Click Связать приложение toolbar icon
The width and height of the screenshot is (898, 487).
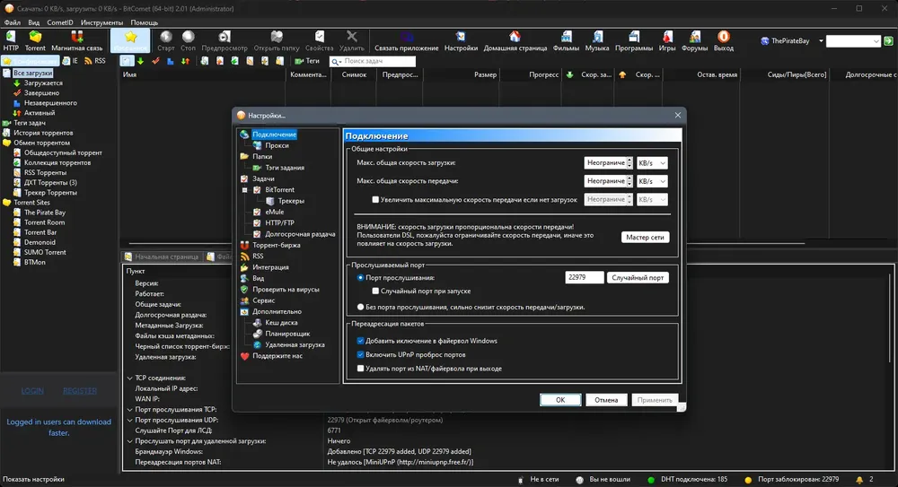406,41
